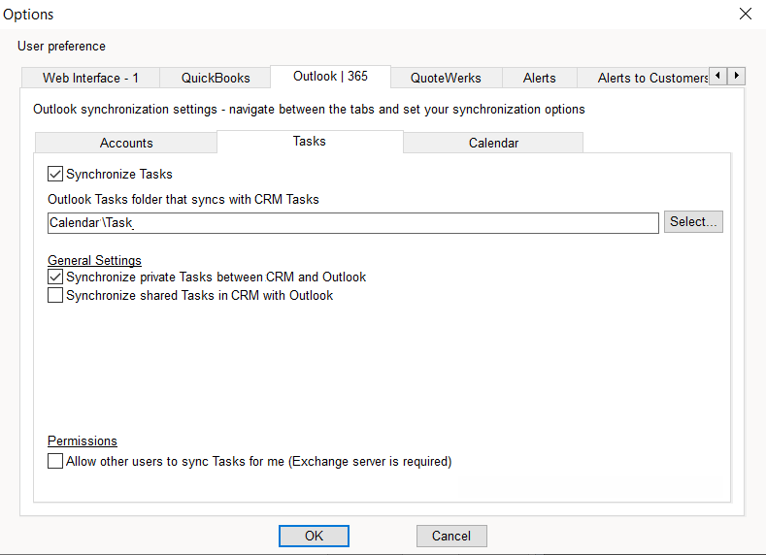The image size is (766, 555).
Task: Switch to the Calendar sub-tab
Action: pos(493,143)
